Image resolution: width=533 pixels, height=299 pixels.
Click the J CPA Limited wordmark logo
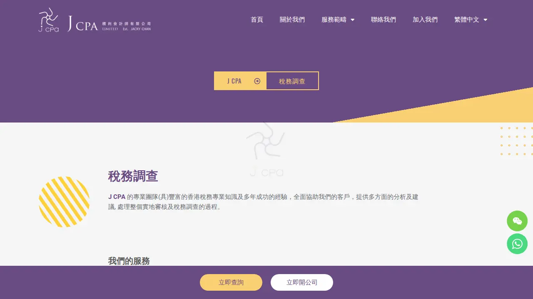point(109,24)
